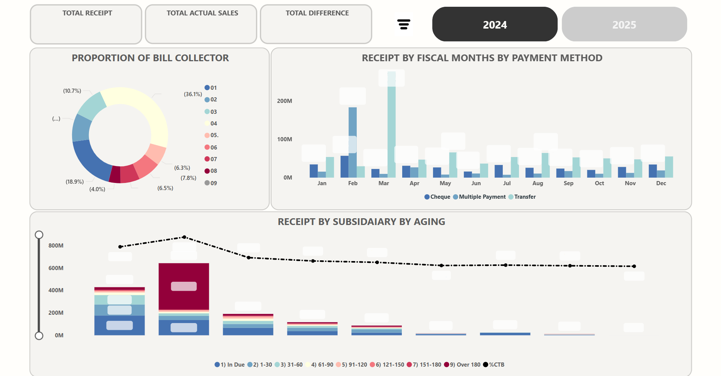721x376 pixels.
Task: Click 'Receipt by Fiscal Months by Payment Method' title
Action: (482, 58)
